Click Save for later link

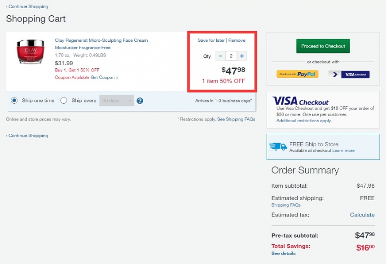click(x=211, y=40)
